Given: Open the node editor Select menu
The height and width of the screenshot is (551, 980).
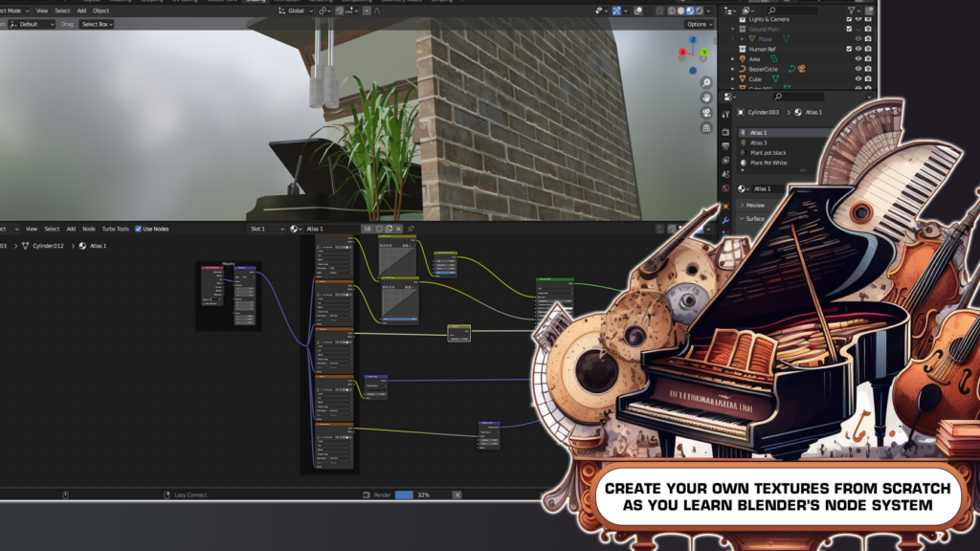Looking at the screenshot, I should 52,229.
